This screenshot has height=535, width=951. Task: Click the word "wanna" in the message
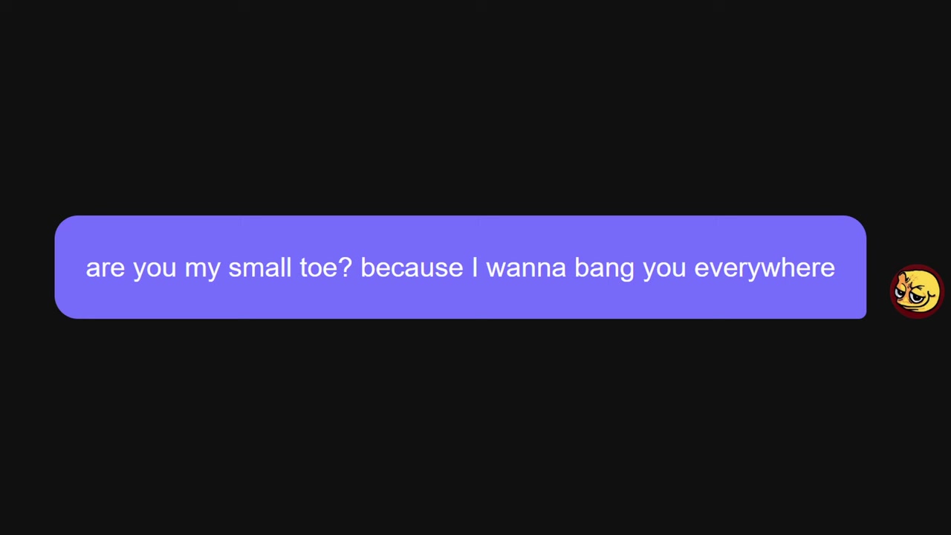[526, 268]
